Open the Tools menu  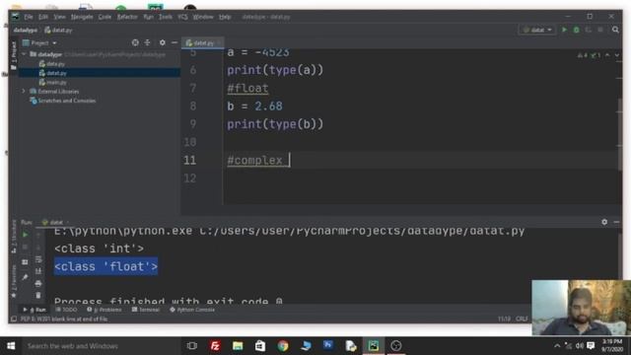point(166,17)
